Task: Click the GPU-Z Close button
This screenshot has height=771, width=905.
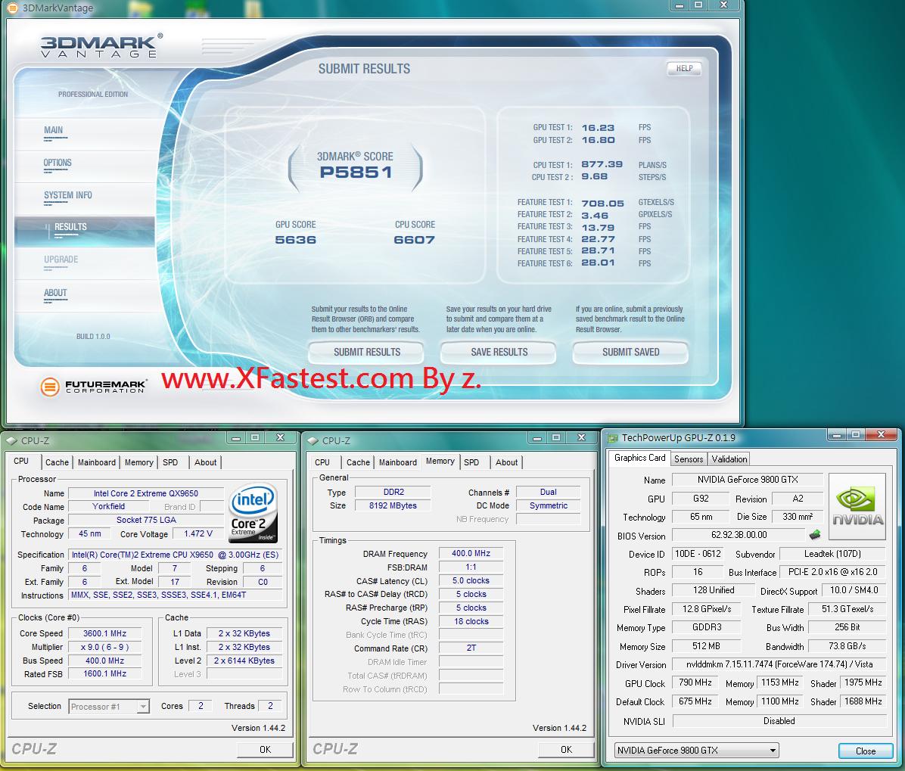Action: [865, 751]
